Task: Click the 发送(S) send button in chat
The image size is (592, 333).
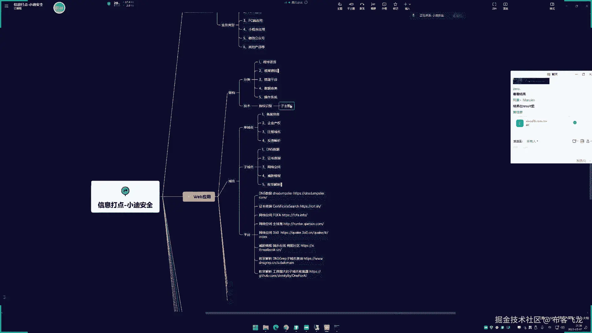Action: click(x=581, y=161)
